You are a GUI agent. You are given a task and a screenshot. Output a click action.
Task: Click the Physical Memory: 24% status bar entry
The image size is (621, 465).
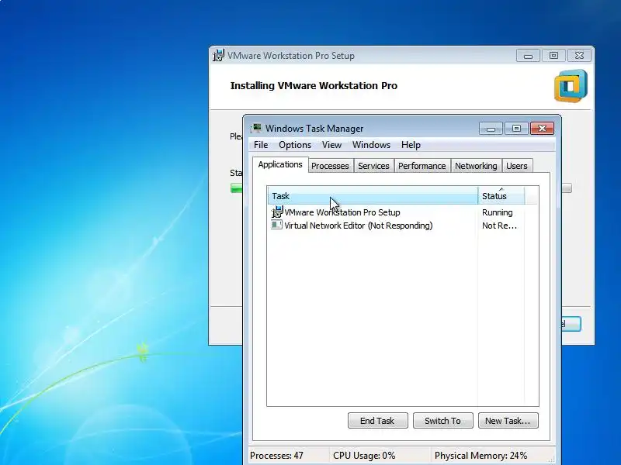pyautogui.click(x=480, y=456)
